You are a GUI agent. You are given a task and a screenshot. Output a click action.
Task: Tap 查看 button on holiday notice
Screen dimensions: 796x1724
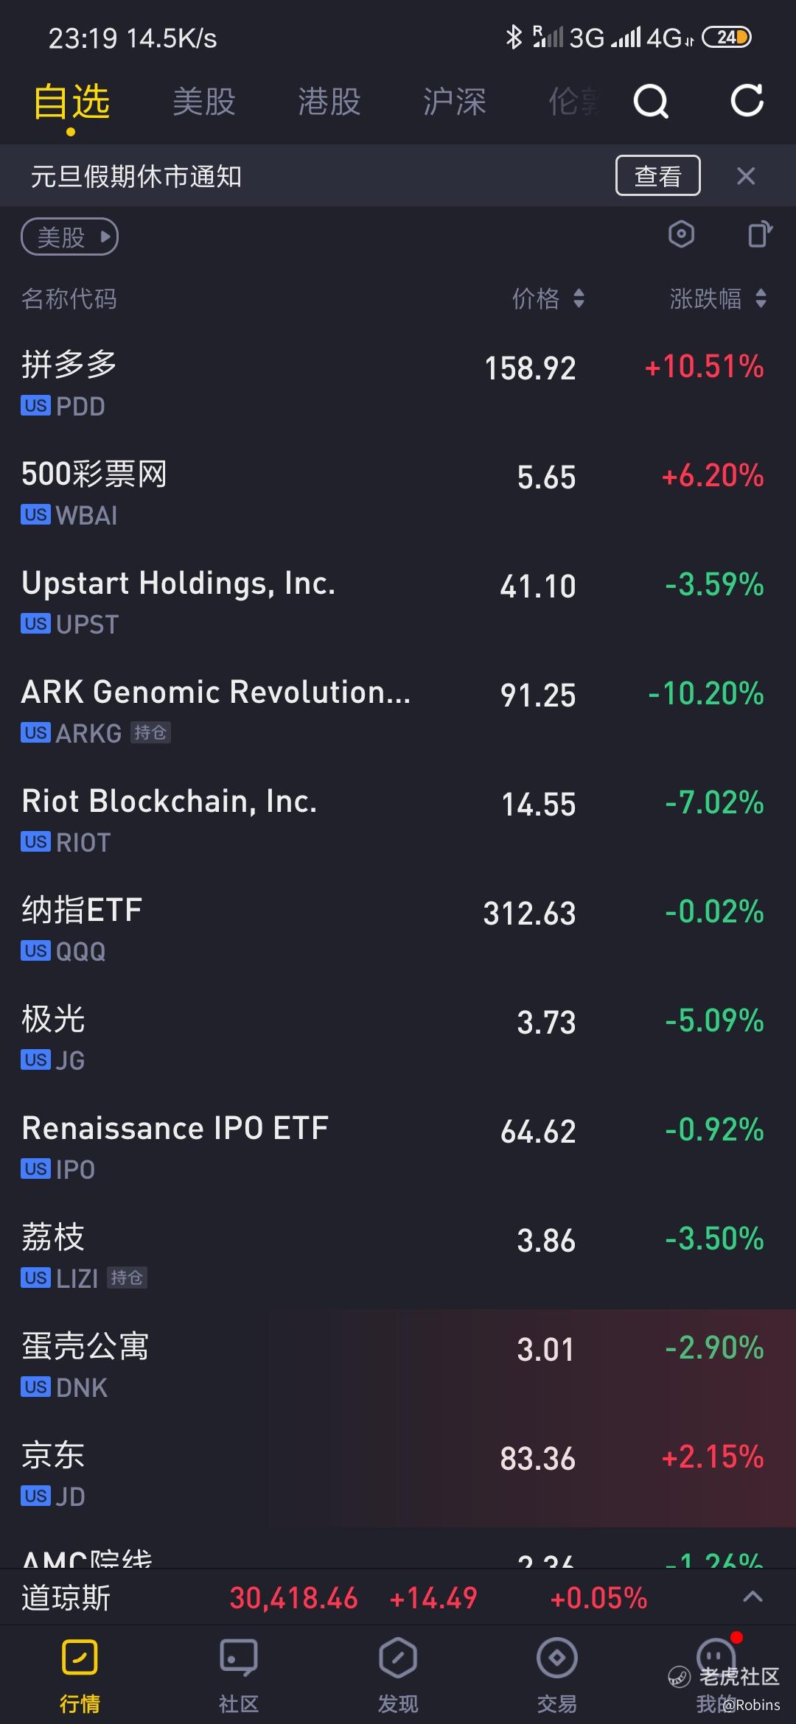[657, 175]
